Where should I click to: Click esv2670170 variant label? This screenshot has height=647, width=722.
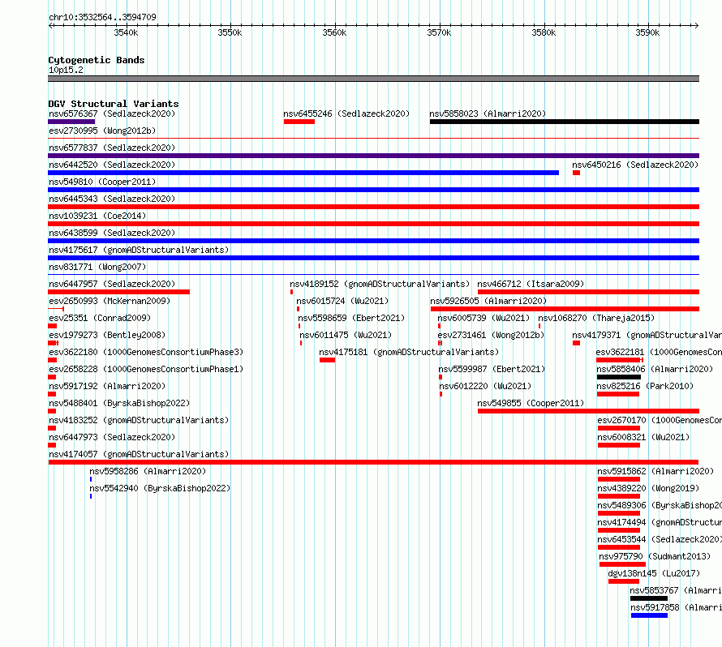[x=660, y=420]
